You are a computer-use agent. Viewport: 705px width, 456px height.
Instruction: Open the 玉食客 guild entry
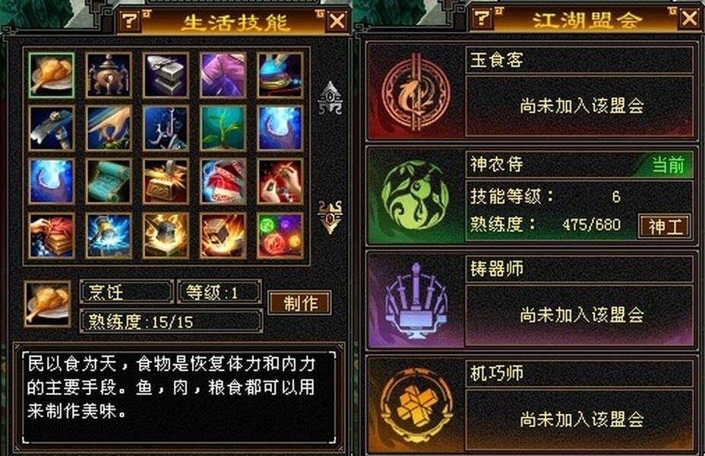click(530, 91)
